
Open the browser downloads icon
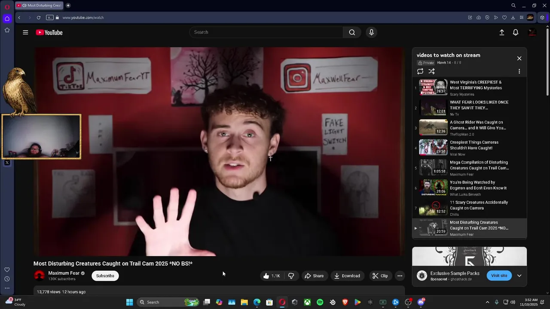pos(513,18)
